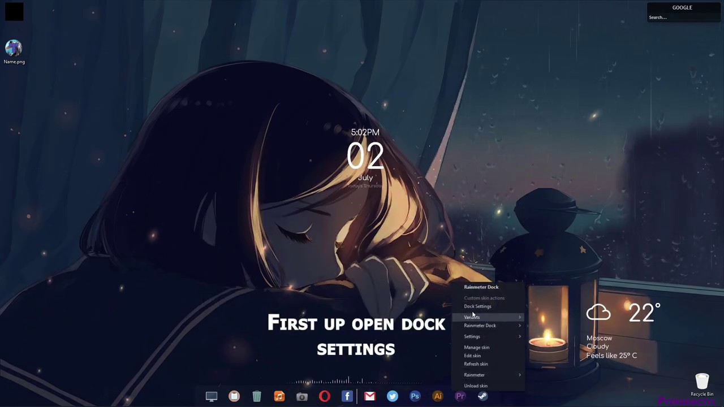Select the Name.png desktop file
724x407 pixels.
pyautogui.click(x=14, y=52)
